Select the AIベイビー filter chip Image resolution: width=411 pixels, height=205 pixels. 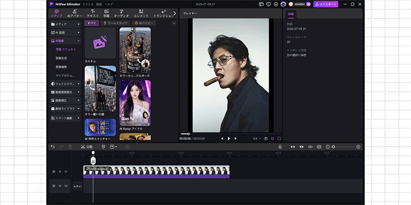click(144, 23)
